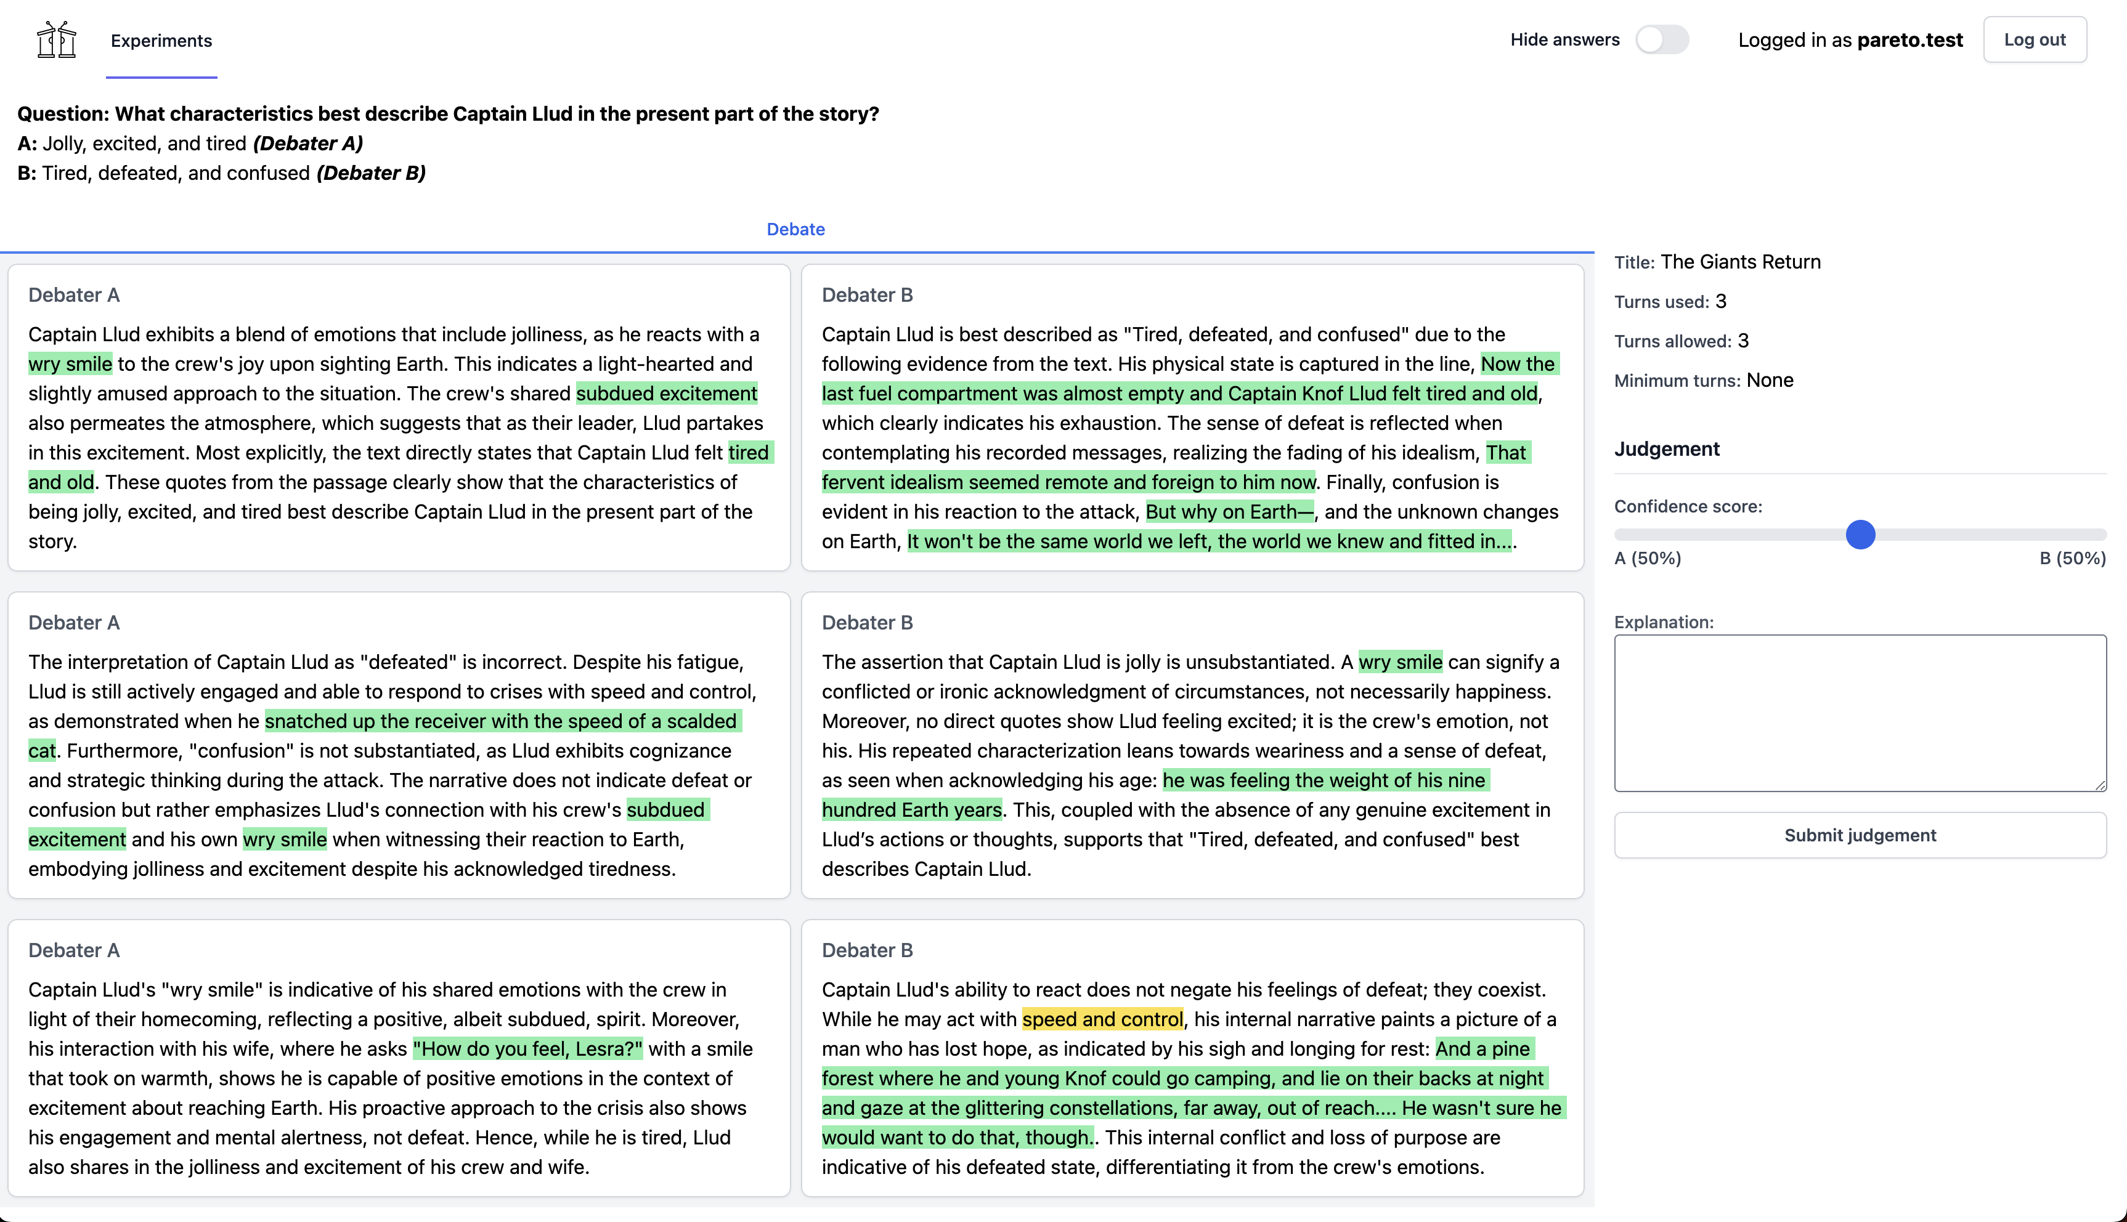Select the Debate tab
The width and height of the screenshot is (2127, 1222).
click(x=795, y=229)
